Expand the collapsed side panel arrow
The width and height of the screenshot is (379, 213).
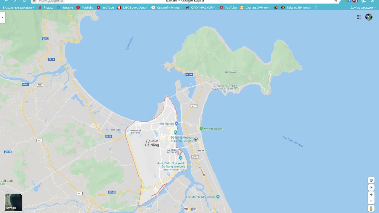click(2, 17)
